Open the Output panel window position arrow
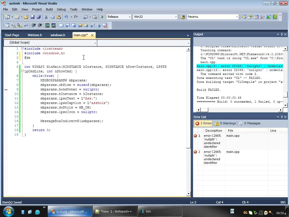 coord(278,34)
